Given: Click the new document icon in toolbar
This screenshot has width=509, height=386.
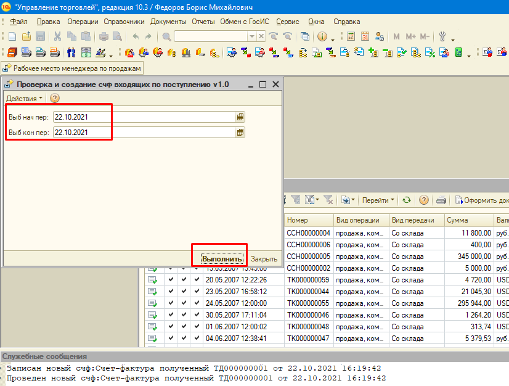Looking at the screenshot, I should click(x=13, y=37).
